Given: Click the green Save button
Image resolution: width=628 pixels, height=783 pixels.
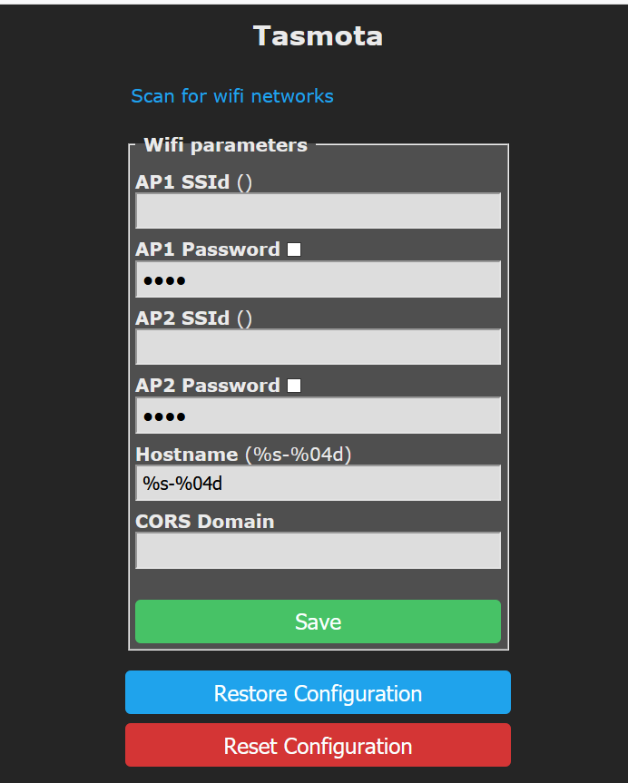Looking at the screenshot, I should pyautogui.click(x=318, y=622).
